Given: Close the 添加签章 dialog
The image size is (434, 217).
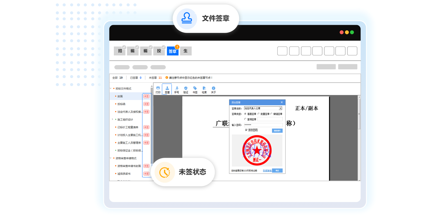Looking at the screenshot, I should pyautogui.click(x=282, y=102).
